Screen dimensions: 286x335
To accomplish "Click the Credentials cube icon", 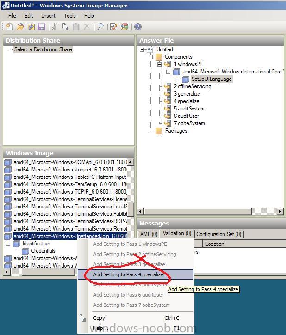I will pos(25,251).
